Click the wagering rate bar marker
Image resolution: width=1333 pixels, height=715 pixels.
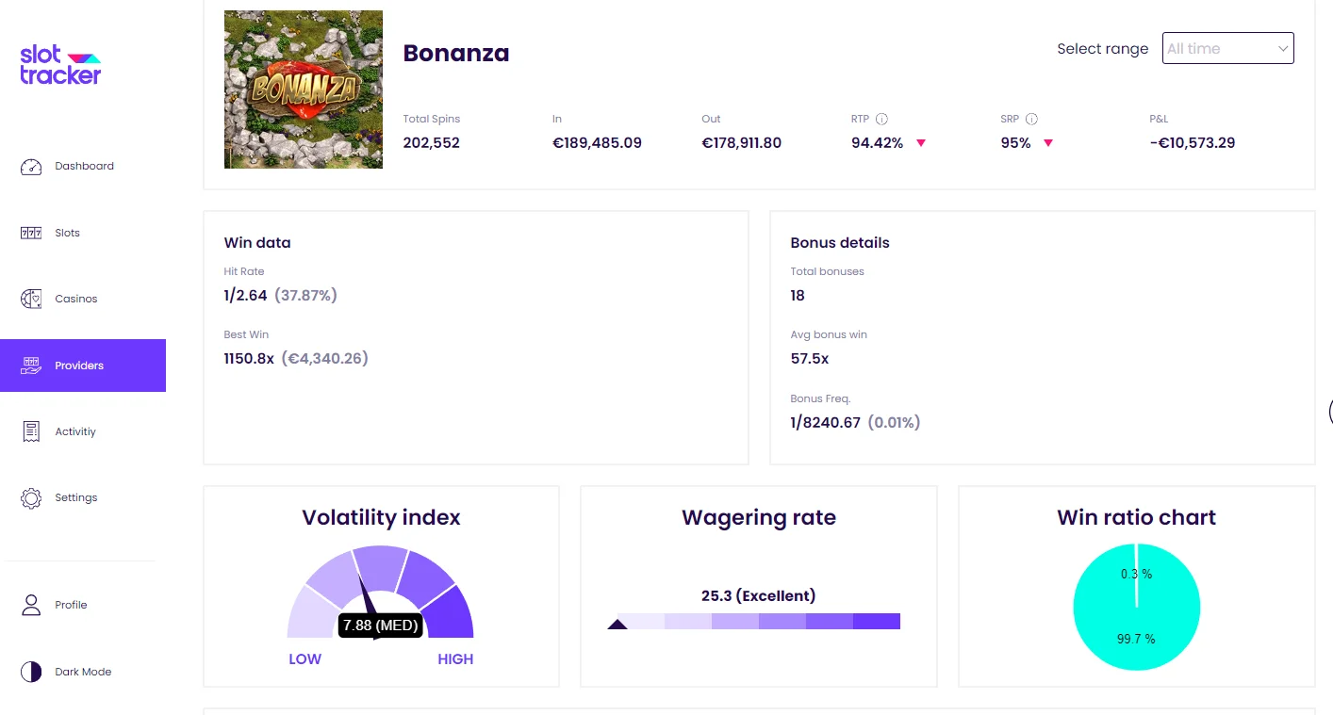pos(617,624)
